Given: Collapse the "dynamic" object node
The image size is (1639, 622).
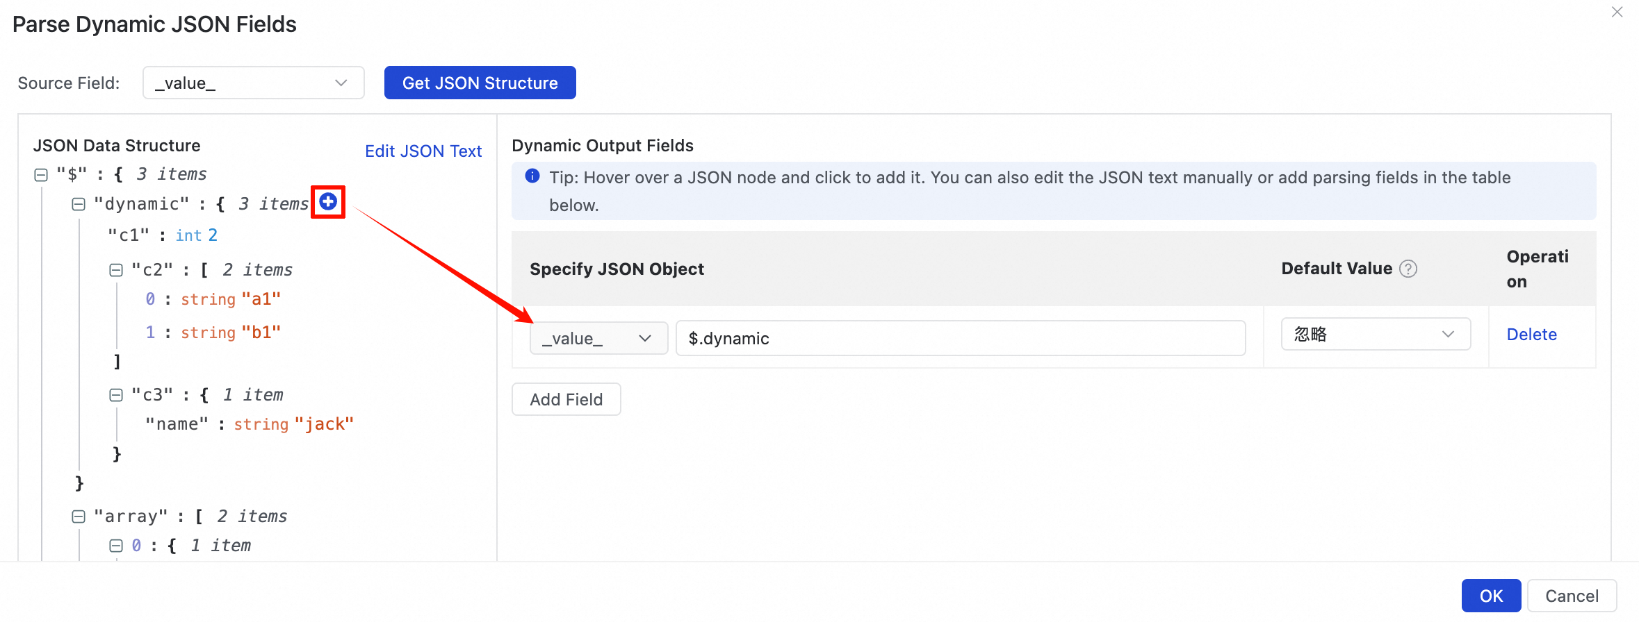Looking at the screenshot, I should [79, 204].
